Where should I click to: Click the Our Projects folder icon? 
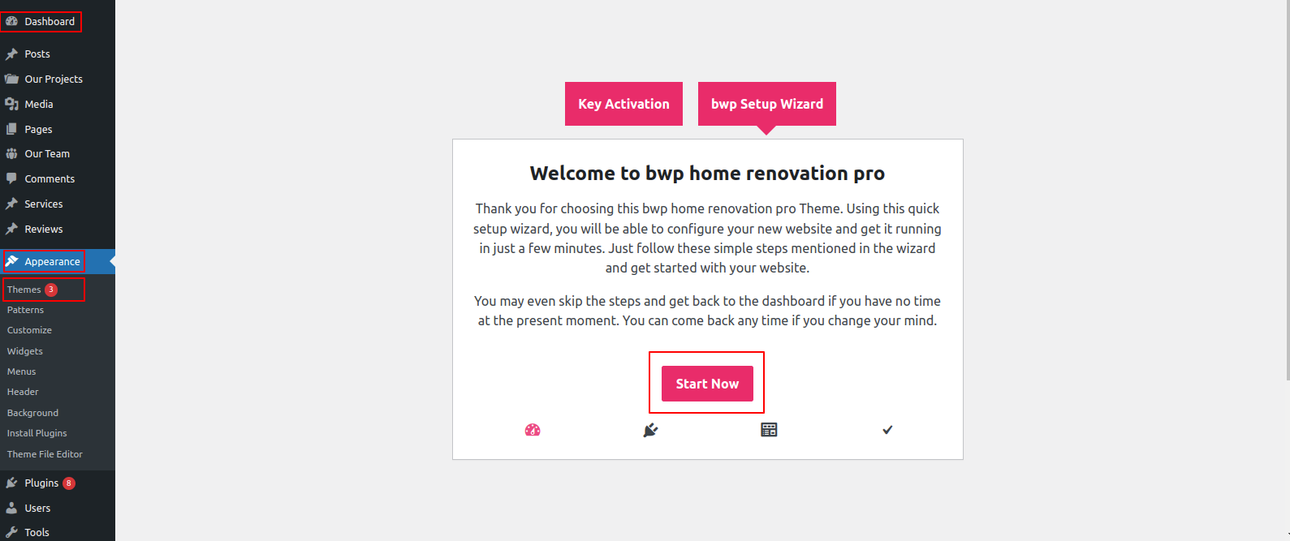click(11, 79)
